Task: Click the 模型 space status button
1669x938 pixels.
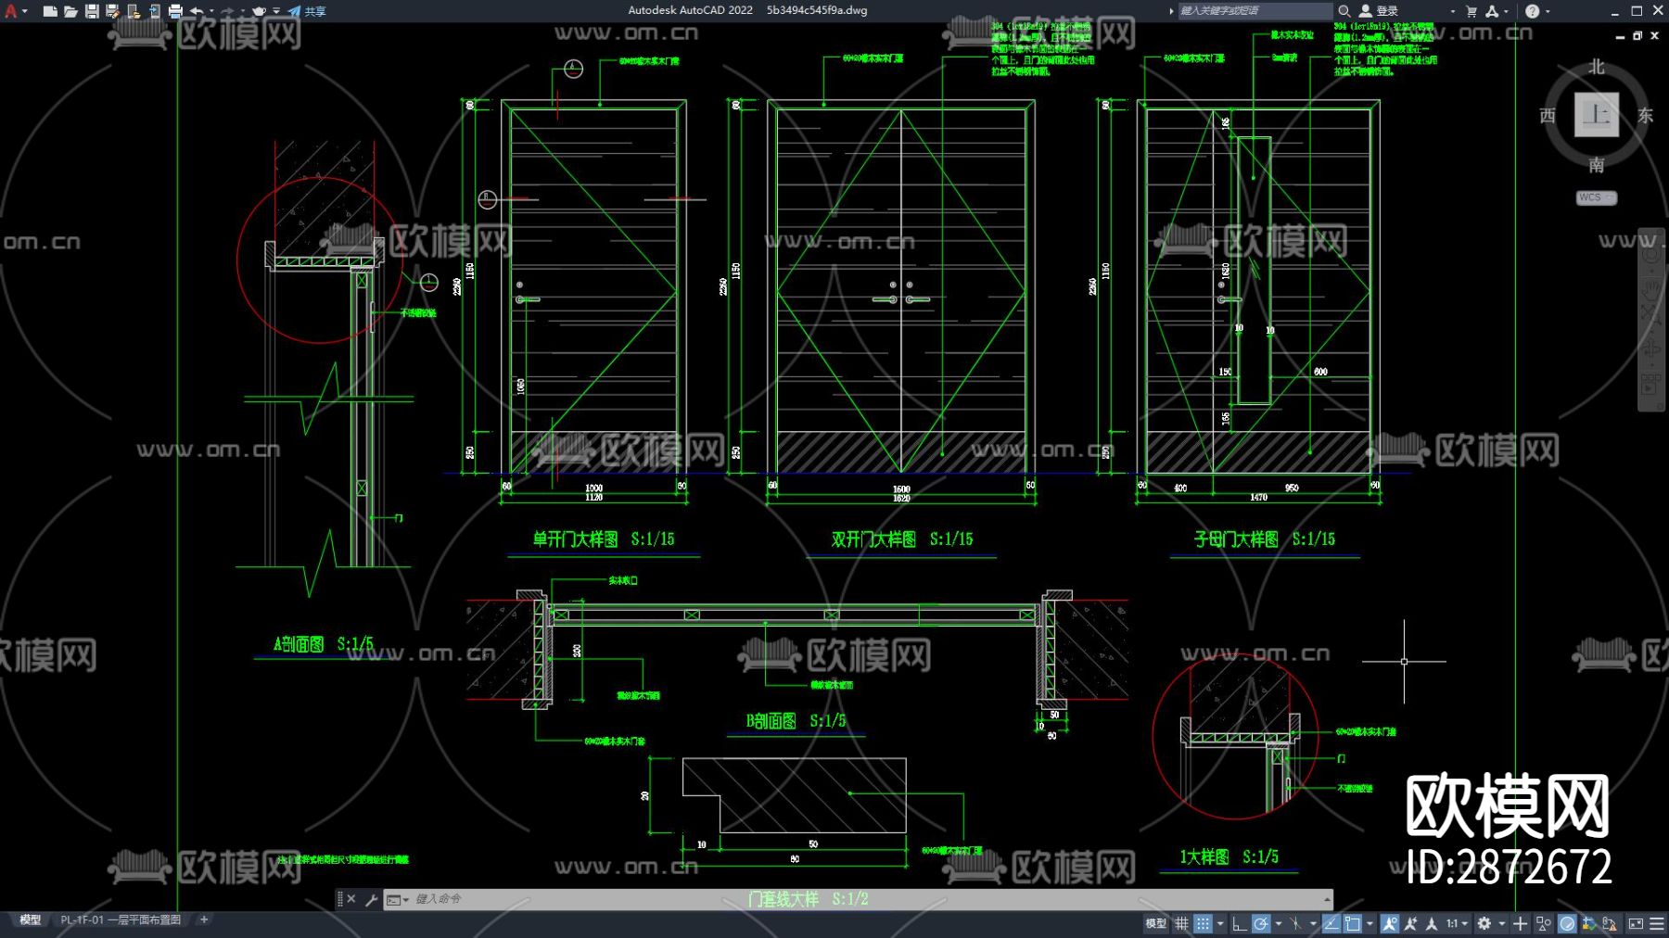Action: pyautogui.click(x=1156, y=924)
